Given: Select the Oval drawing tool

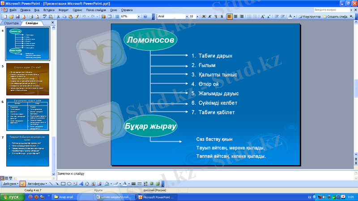Looking at the screenshot, I should (x=69, y=184).
